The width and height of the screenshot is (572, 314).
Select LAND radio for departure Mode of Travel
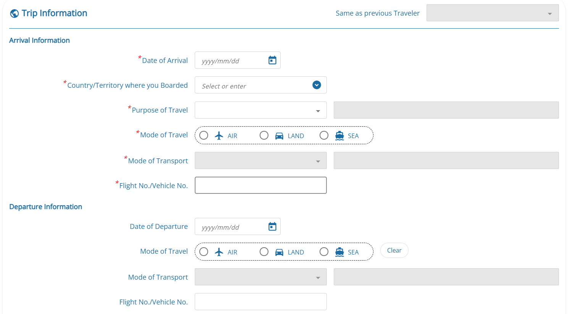(264, 252)
